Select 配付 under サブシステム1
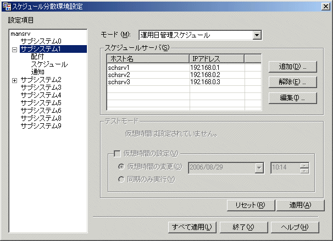This screenshot has height=241, width=333. (x=37, y=57)
